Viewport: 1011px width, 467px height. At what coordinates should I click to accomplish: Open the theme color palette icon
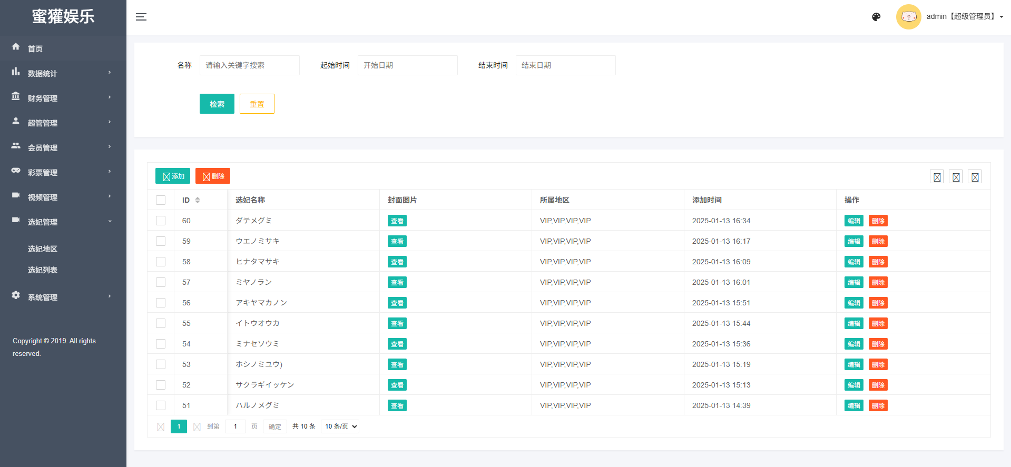(876, 17)
